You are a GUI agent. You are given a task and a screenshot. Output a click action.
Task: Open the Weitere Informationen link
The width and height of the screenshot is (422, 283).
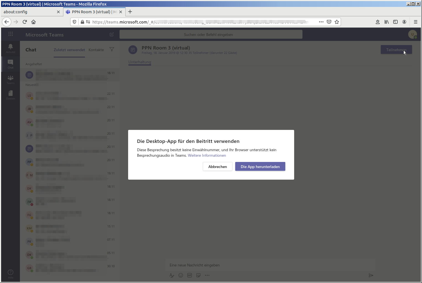(x=207, y=156)
